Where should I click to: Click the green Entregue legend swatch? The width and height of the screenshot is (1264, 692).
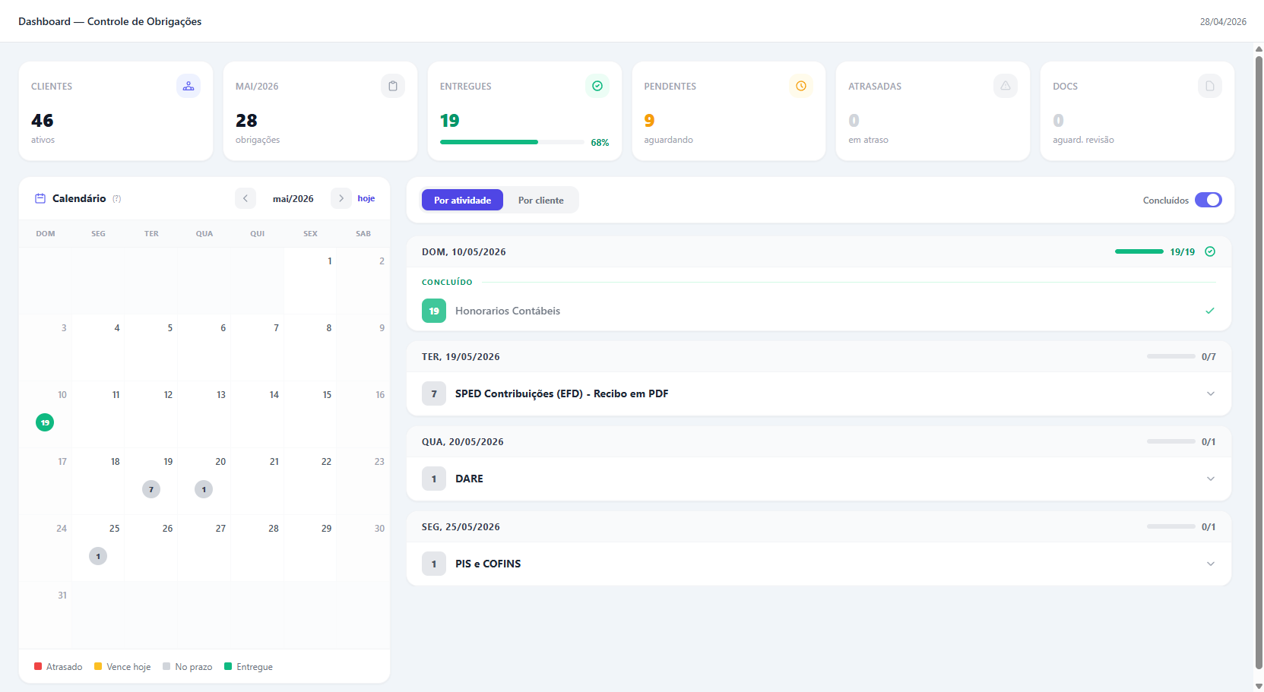[x=228, y=666]
